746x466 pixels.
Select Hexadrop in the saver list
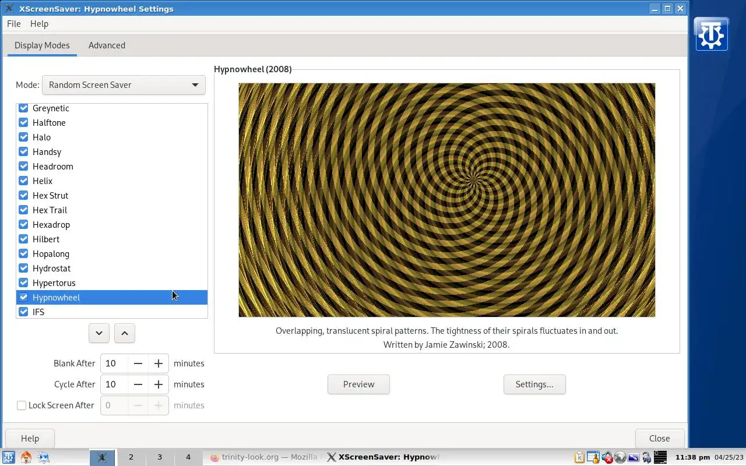112,225
